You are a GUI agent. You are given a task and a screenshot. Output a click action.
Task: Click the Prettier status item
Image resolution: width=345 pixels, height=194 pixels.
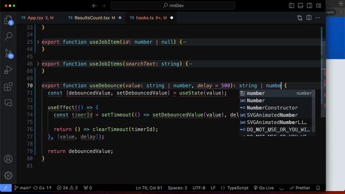pos(300,188)
